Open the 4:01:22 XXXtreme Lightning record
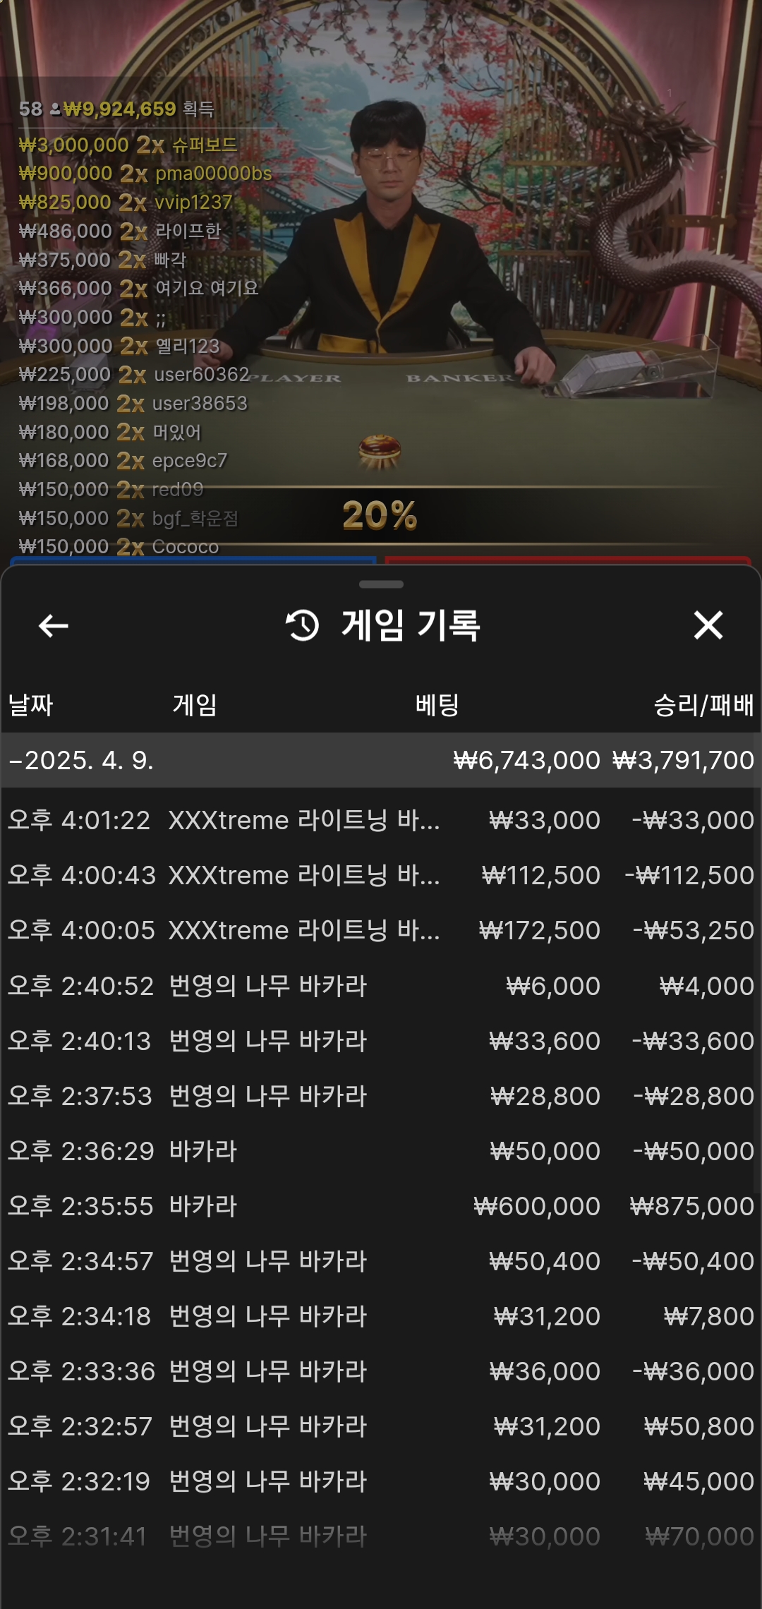This screenshot has width=762, height=1609. (x=381, y=820)
